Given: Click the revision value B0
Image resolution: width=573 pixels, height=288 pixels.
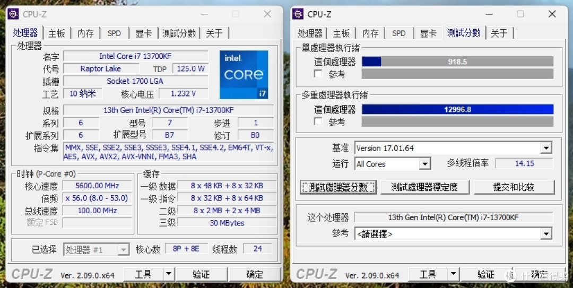Looking at the screenshot, I should [255, 135].
